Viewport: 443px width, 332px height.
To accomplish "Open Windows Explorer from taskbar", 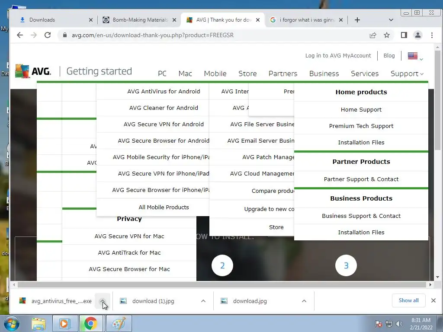I will [x=39, y=323].
